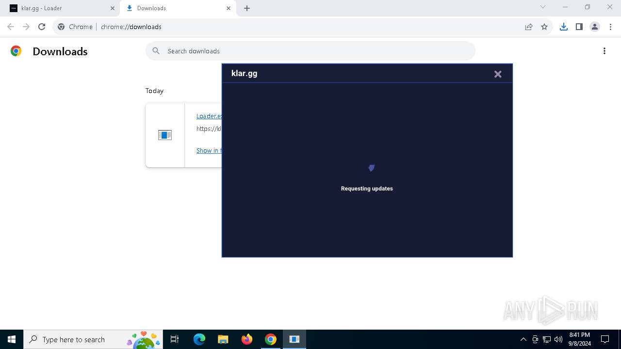Open the notification center

click(605, 339)
